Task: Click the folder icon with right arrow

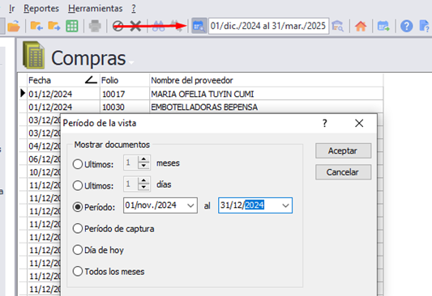Action: (54, 27)
